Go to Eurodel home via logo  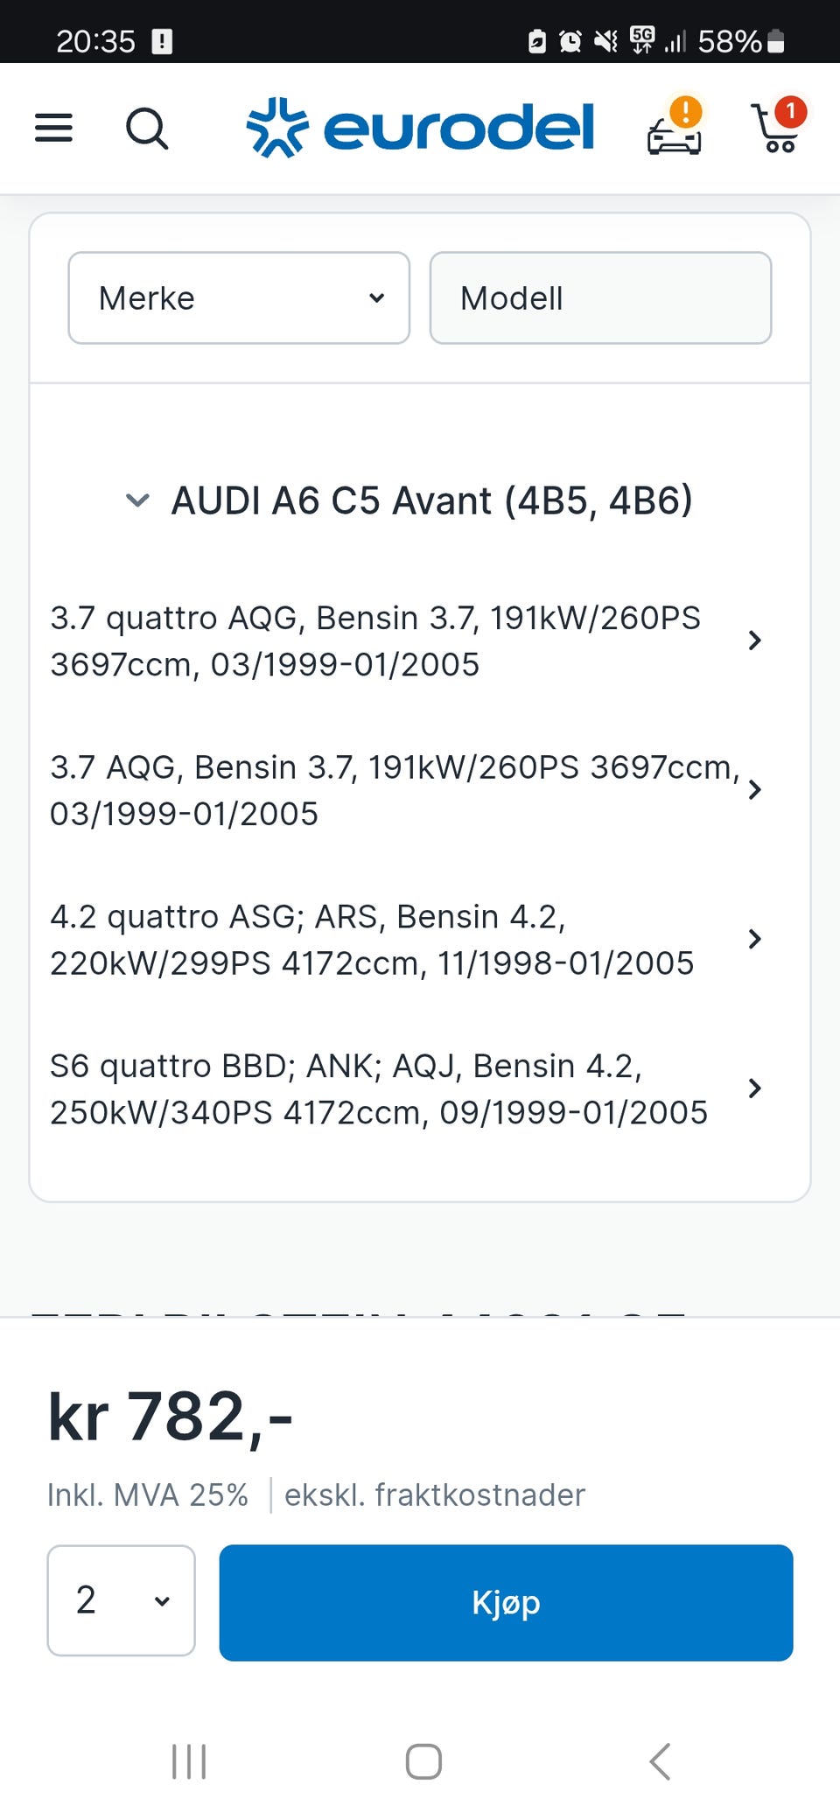point(421,128)
